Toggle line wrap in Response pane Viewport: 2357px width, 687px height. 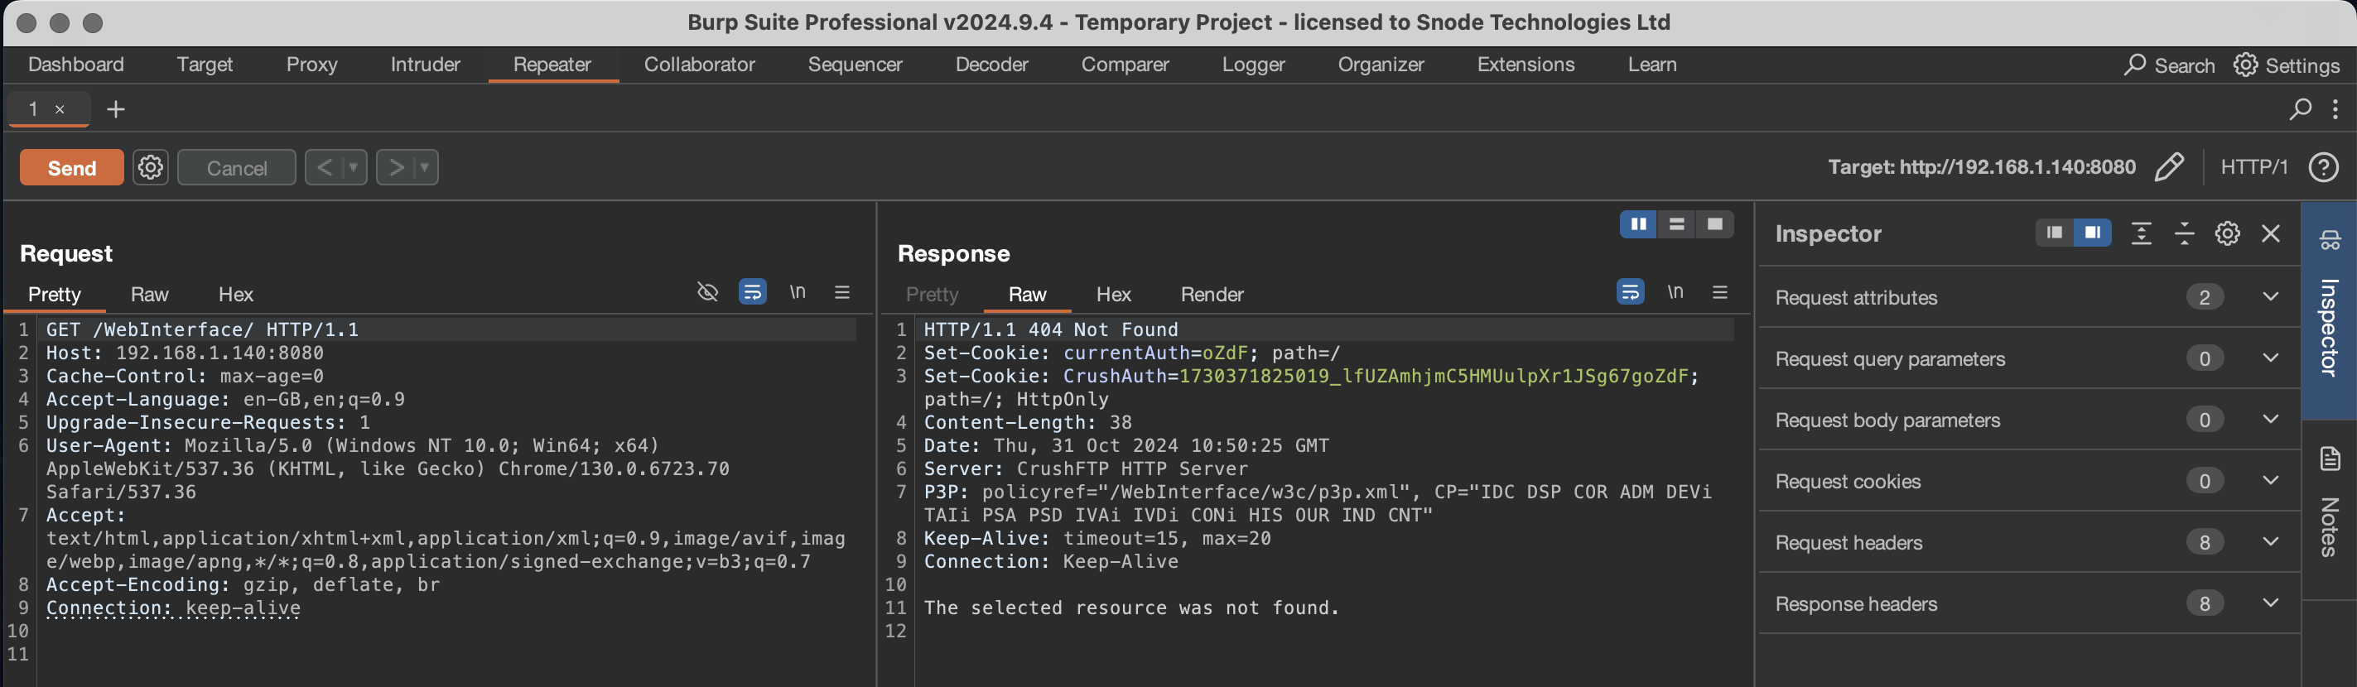tap(1630, 293)
